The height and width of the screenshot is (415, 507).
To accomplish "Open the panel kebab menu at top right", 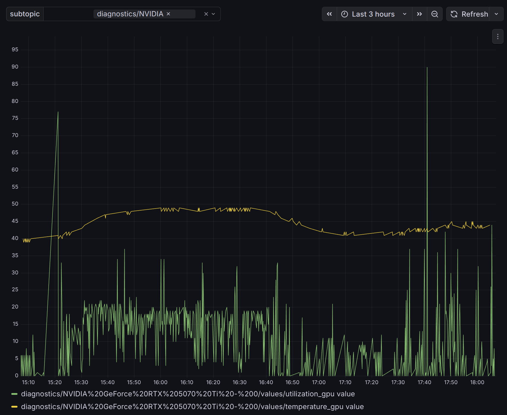I will (498, 36).
